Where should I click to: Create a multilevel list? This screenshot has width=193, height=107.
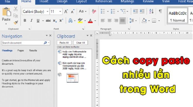click(123, 11)
